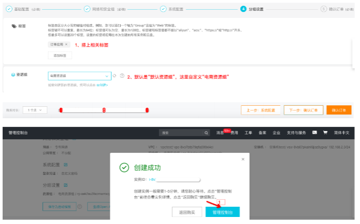Close the 创建成功 dialog with x
This screenshot has height=224, width=360.
(x=243, y=159)
